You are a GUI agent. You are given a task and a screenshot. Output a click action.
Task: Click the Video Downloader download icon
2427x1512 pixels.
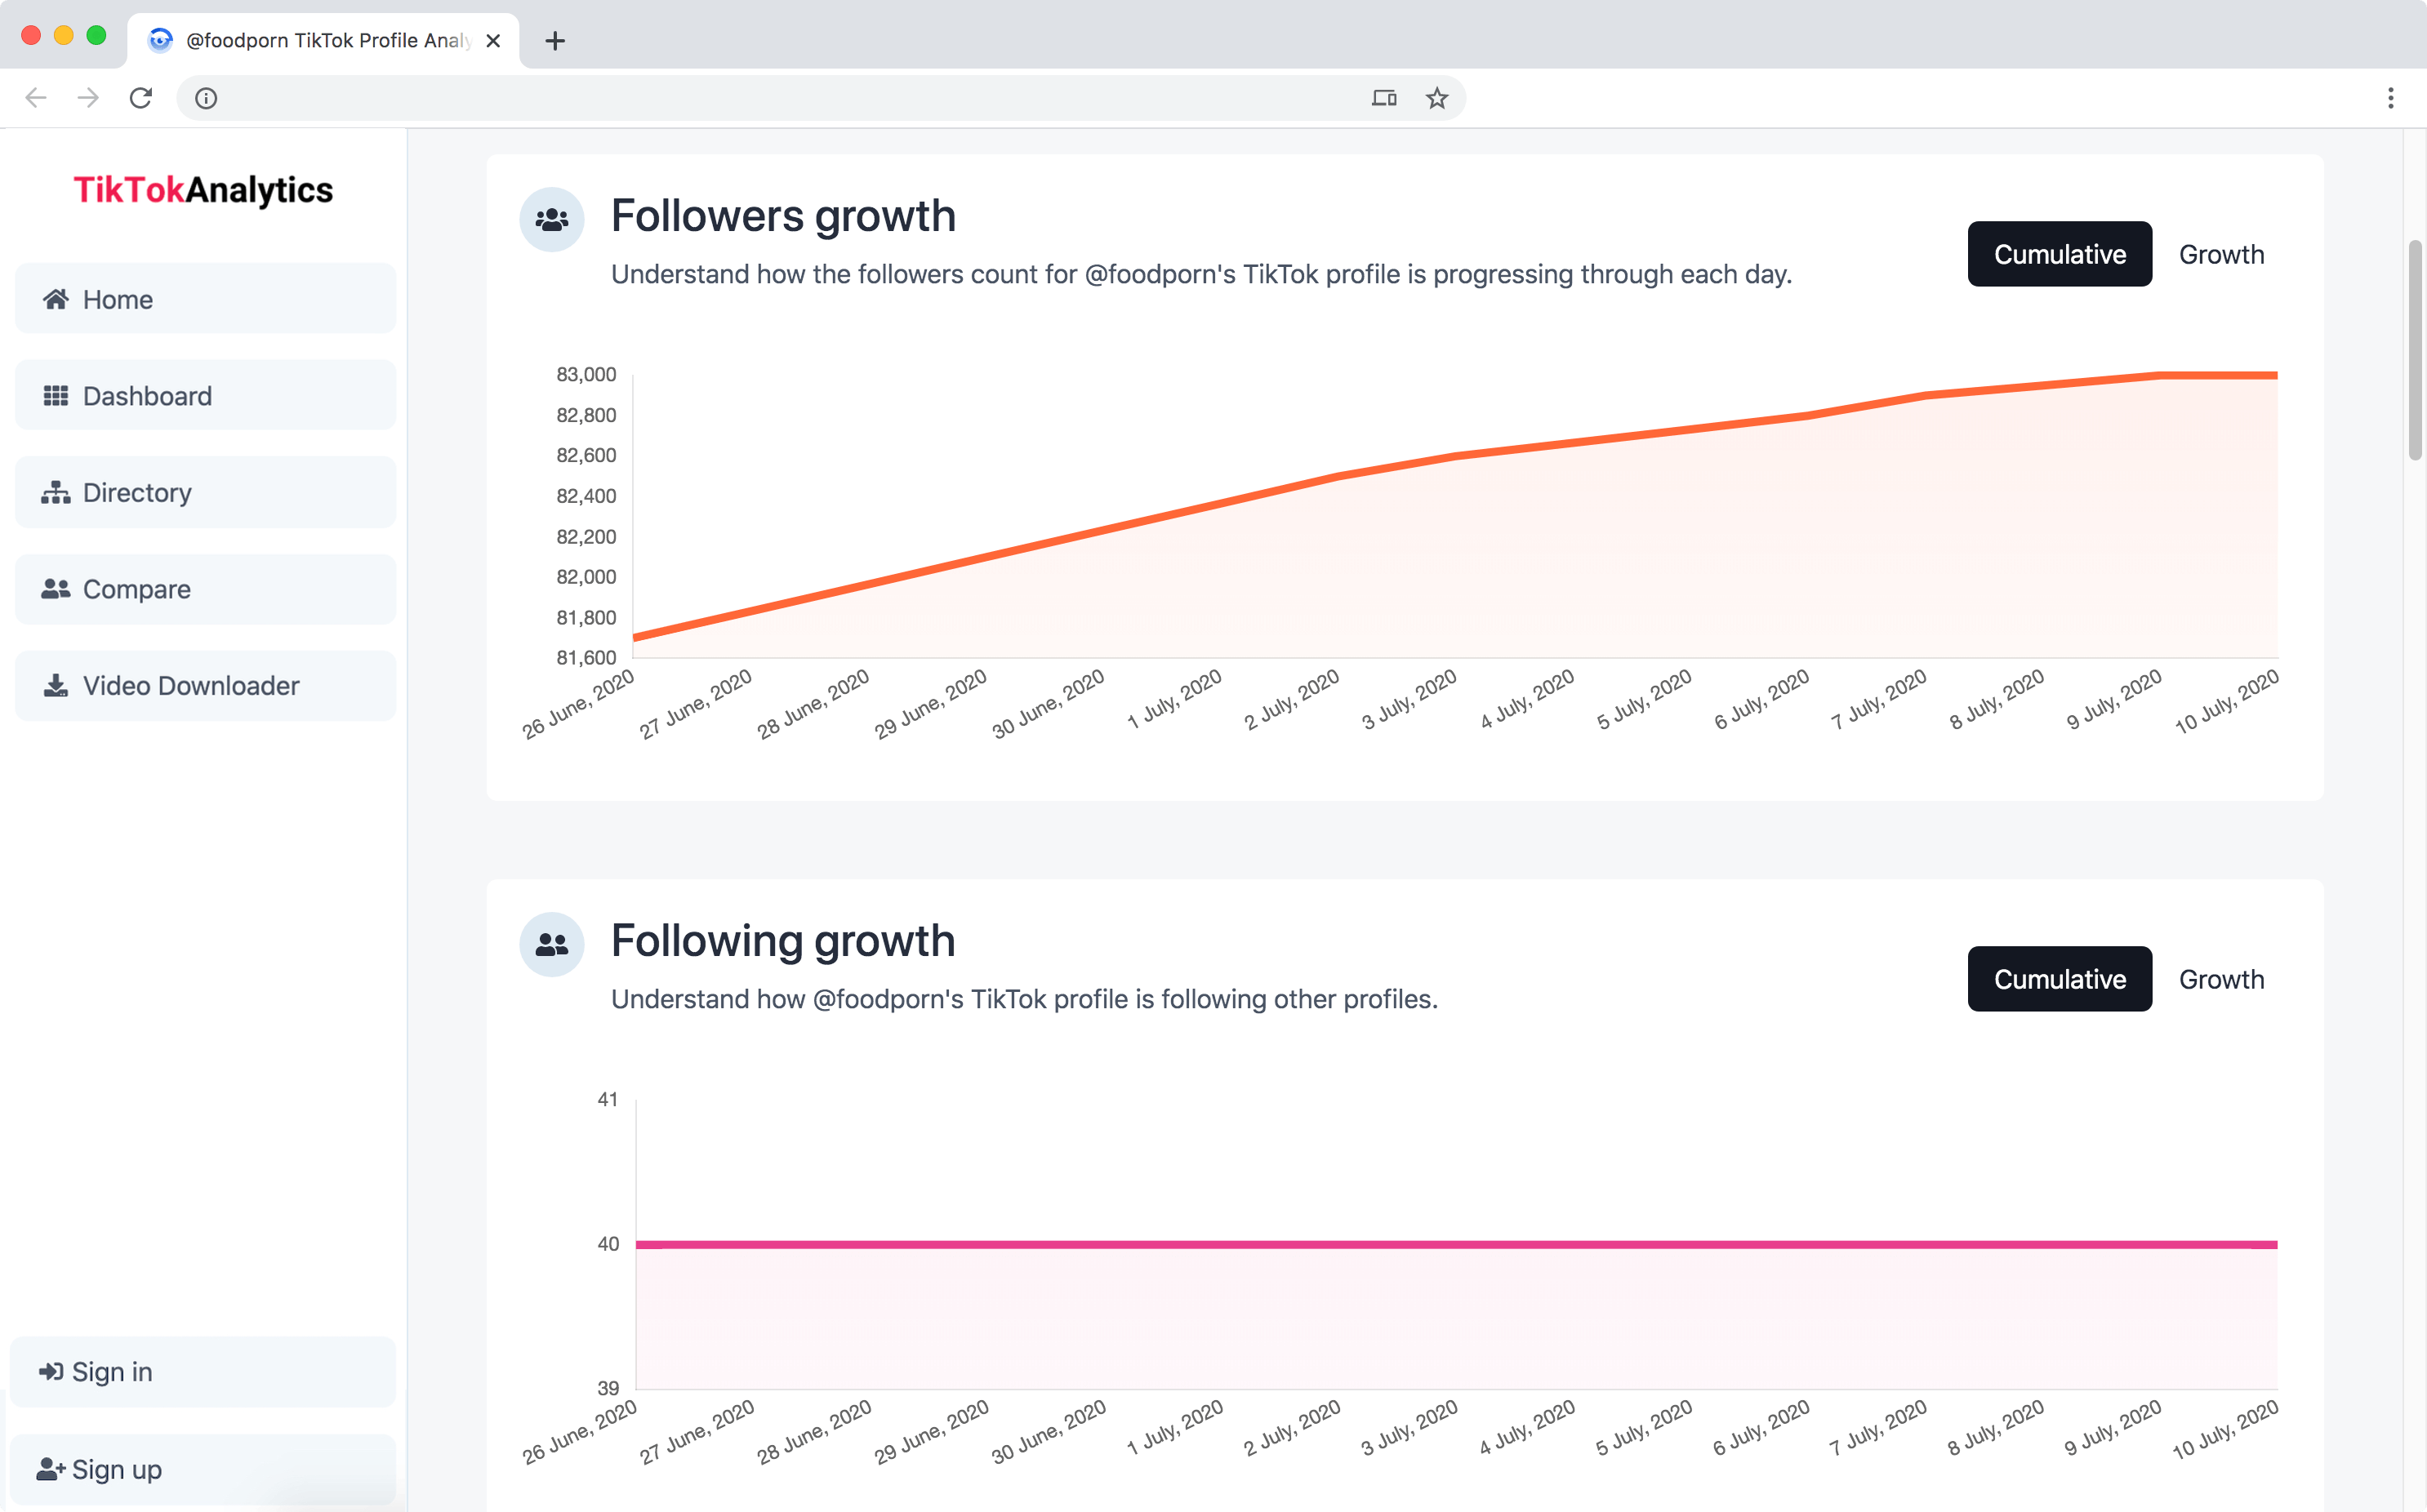click(56, 686)
